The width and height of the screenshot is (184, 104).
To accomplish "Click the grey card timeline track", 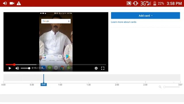I will [x=92, y=77].
